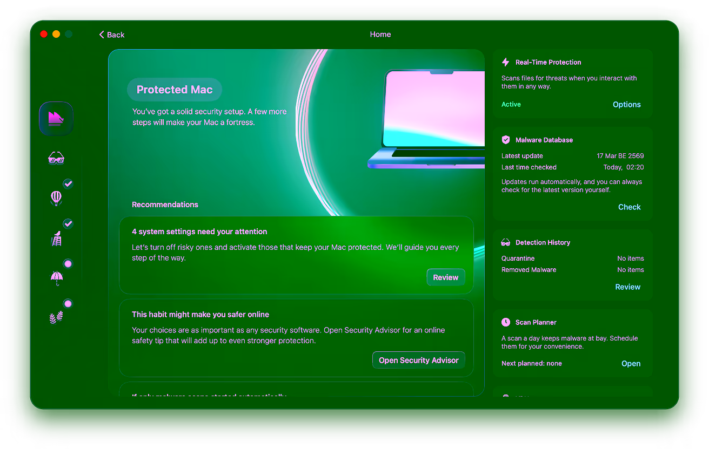Click the Protected Mac status badge
Image resolution: width=709 pixels, height=449 pixels.
[x=175, y=90]
